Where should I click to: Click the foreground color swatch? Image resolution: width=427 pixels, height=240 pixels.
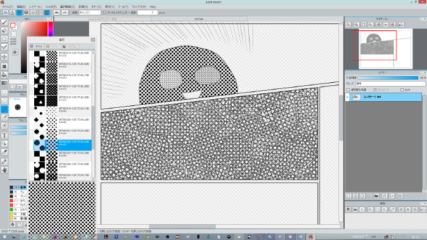coord(13,25)
